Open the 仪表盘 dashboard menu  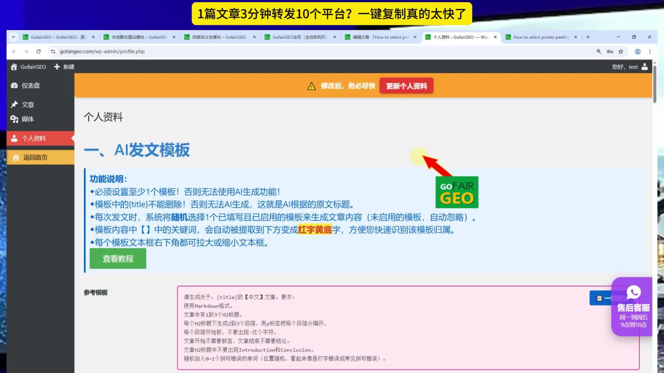30,85
